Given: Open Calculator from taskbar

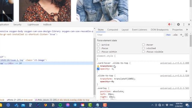Looking at the screenshot, I should [x=31, y=105].
